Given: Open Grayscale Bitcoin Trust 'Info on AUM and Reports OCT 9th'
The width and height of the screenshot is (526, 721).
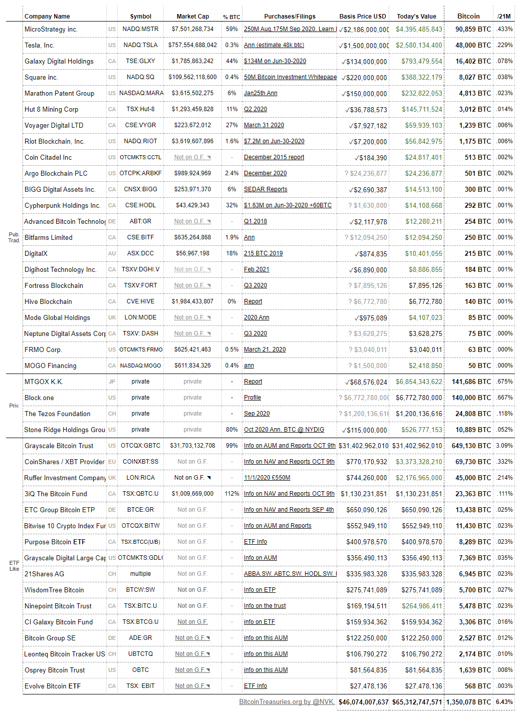Looking at the screenshot, I should pos(290,446).
